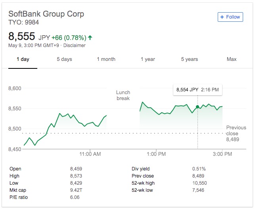This screenshot has width=255, height=210.
Task: Click the Follow button
Action: click(230, 17)
